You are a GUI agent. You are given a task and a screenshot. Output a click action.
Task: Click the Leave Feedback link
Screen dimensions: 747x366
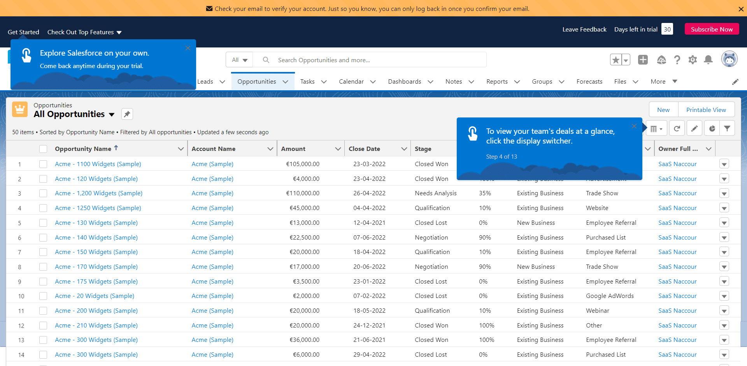(x=584, y=30)
